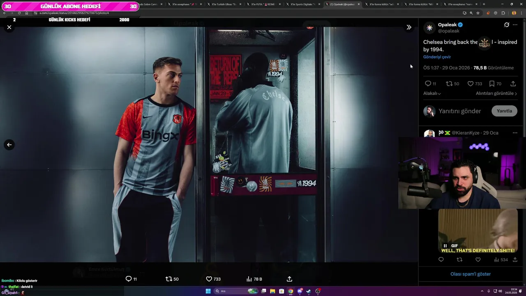Switch to X'te FUTA tab

[x=263, y=4]
